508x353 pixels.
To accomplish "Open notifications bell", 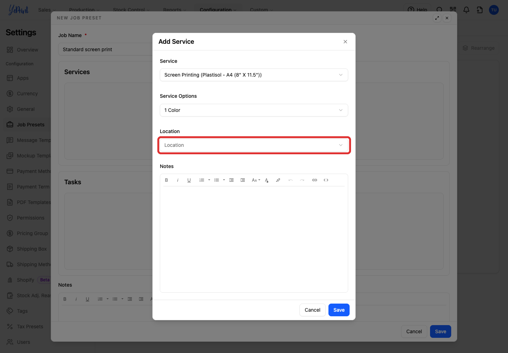I will pos(466,10).
